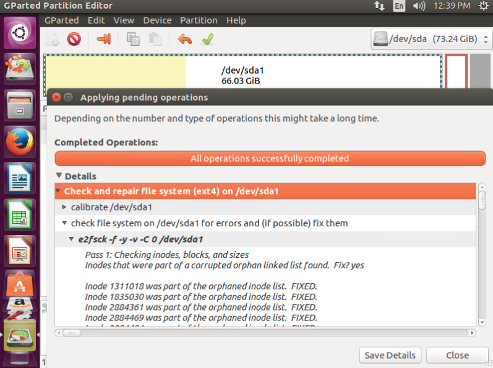Open the Ubuntu installer icon in launcher
Screen dimensions: 493x368
[20, 69]
